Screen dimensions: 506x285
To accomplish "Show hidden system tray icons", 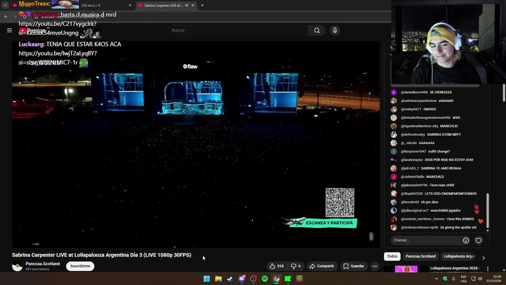I will pyautogui.click(x=436, y=279).
